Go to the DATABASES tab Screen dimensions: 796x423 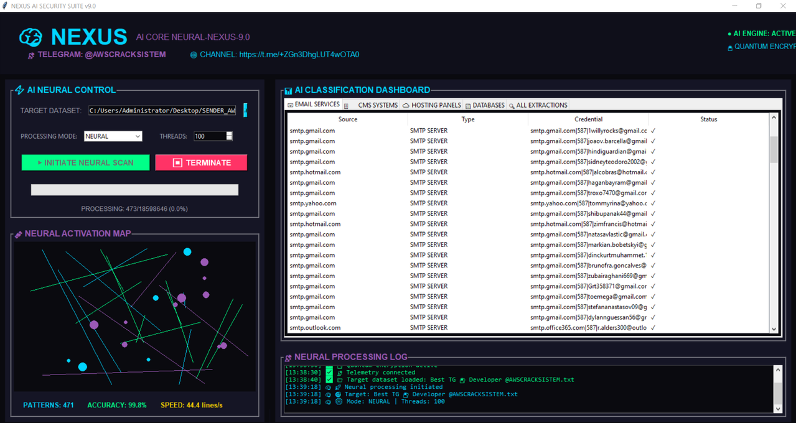(485, 105)
